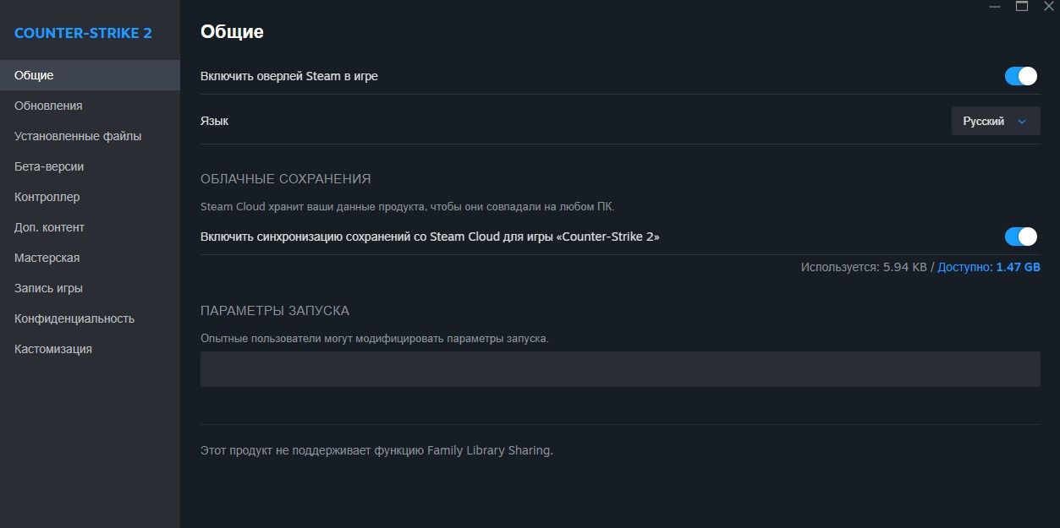Maximize the properties window
Viewport: 1060px width, 528px height.
tap(1022, 7)
